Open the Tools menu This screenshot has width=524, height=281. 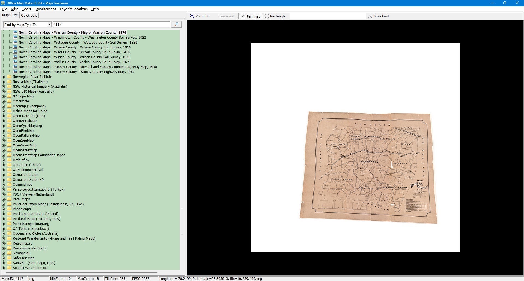26,9
